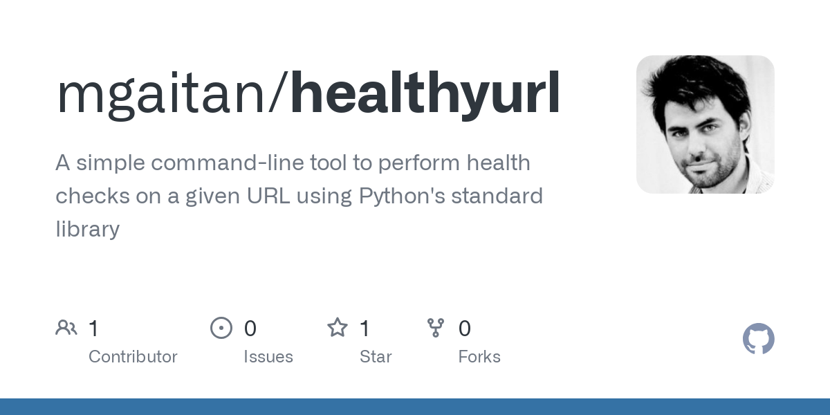Click the word "library" in description
This screenshot has width=830, height=415.
(88, 229)
